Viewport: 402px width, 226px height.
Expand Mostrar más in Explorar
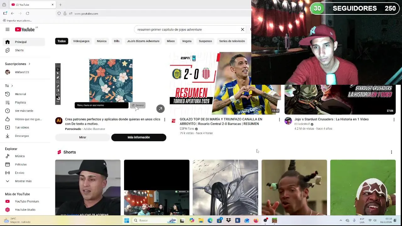point(24,181)
